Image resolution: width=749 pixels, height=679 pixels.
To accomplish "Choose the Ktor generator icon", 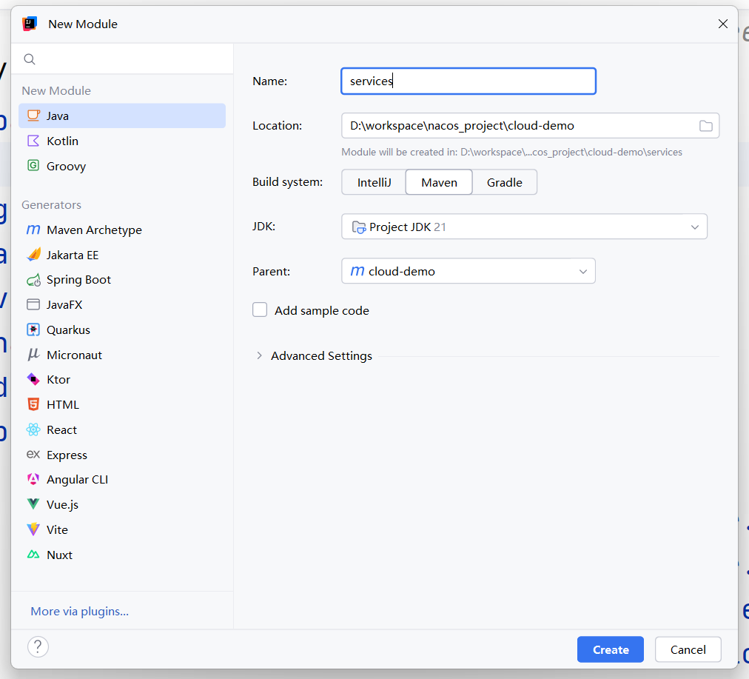I will [33, 379].
